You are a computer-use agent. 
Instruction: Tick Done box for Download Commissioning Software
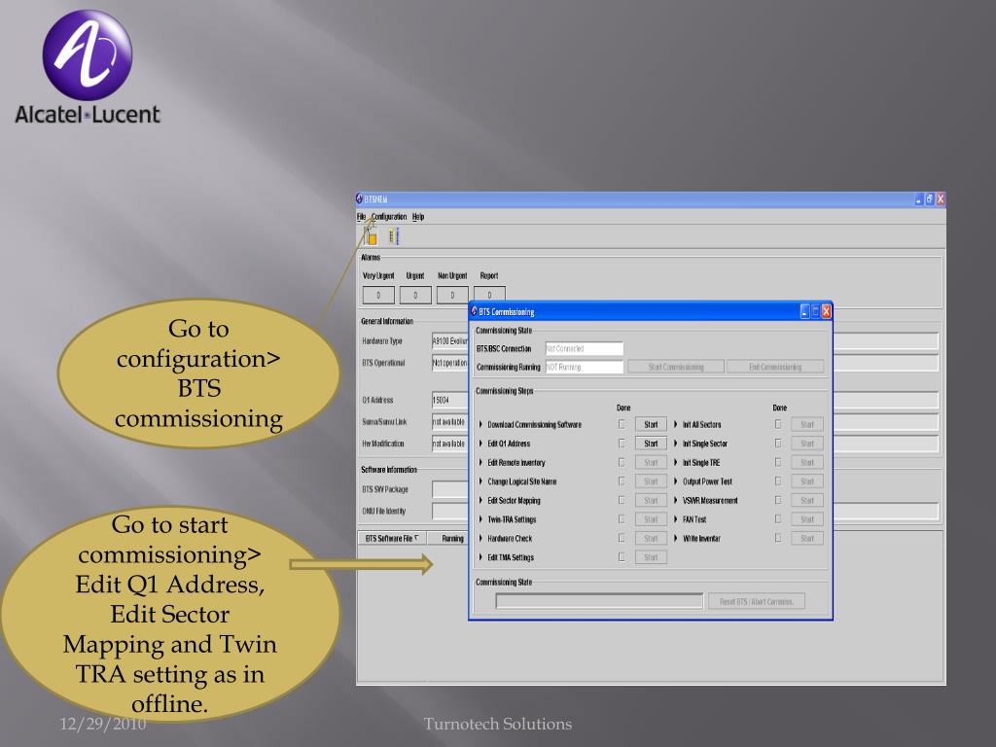tap(622, 424)
